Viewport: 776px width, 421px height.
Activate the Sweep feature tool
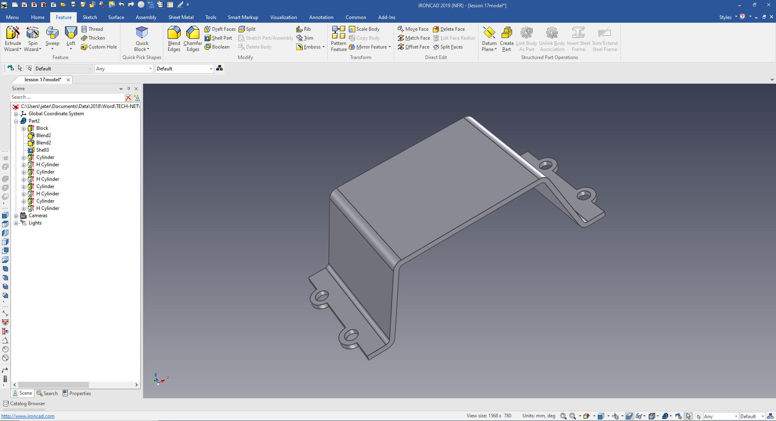pos(52,39)
